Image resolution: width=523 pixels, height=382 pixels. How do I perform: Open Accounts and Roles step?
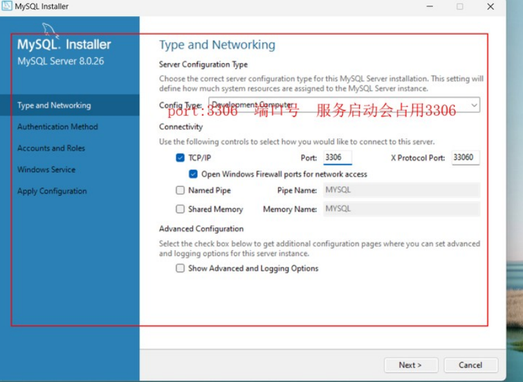[x=51, y=148]
